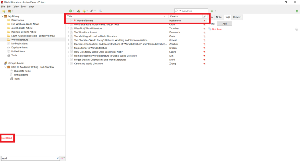Sort items by Title column header
Image resolution: width=300 pixels, height=161 pixels.
pos(117,16)
